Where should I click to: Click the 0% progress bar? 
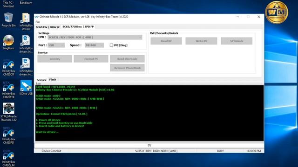(149, 145)
